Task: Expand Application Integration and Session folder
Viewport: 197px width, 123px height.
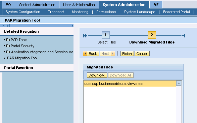Action: 4,52
